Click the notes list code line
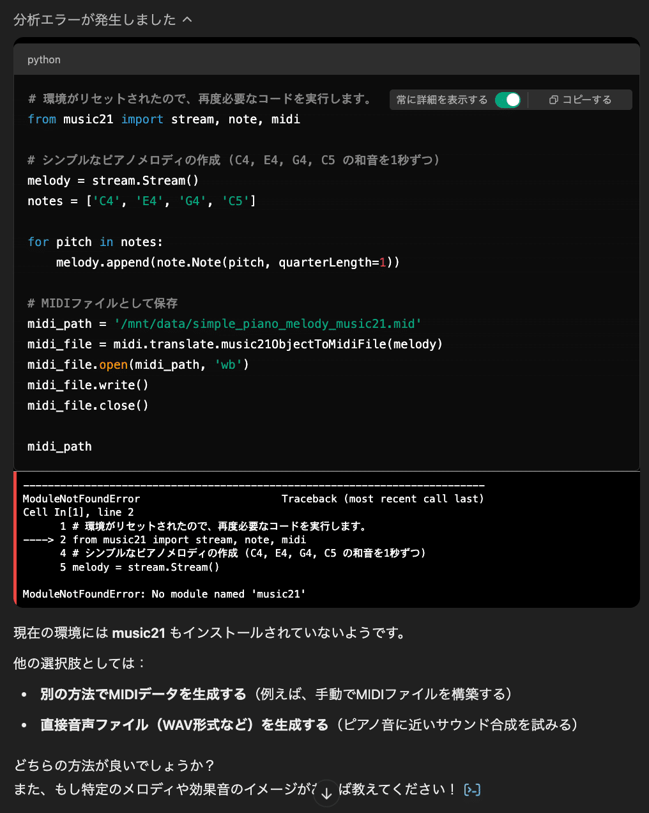This screenshot has height=813, width=649. tap(141, 201)
